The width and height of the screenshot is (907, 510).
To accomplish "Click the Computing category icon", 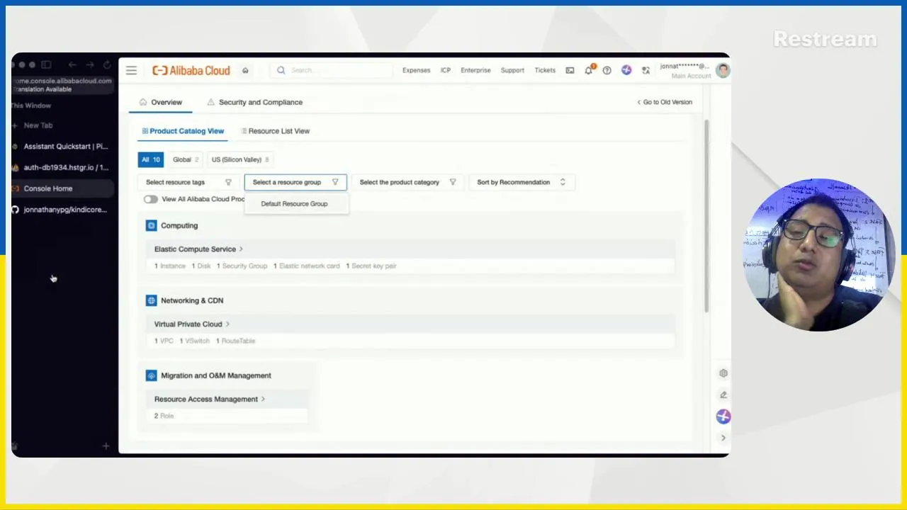I will click(x=151, y=225).
